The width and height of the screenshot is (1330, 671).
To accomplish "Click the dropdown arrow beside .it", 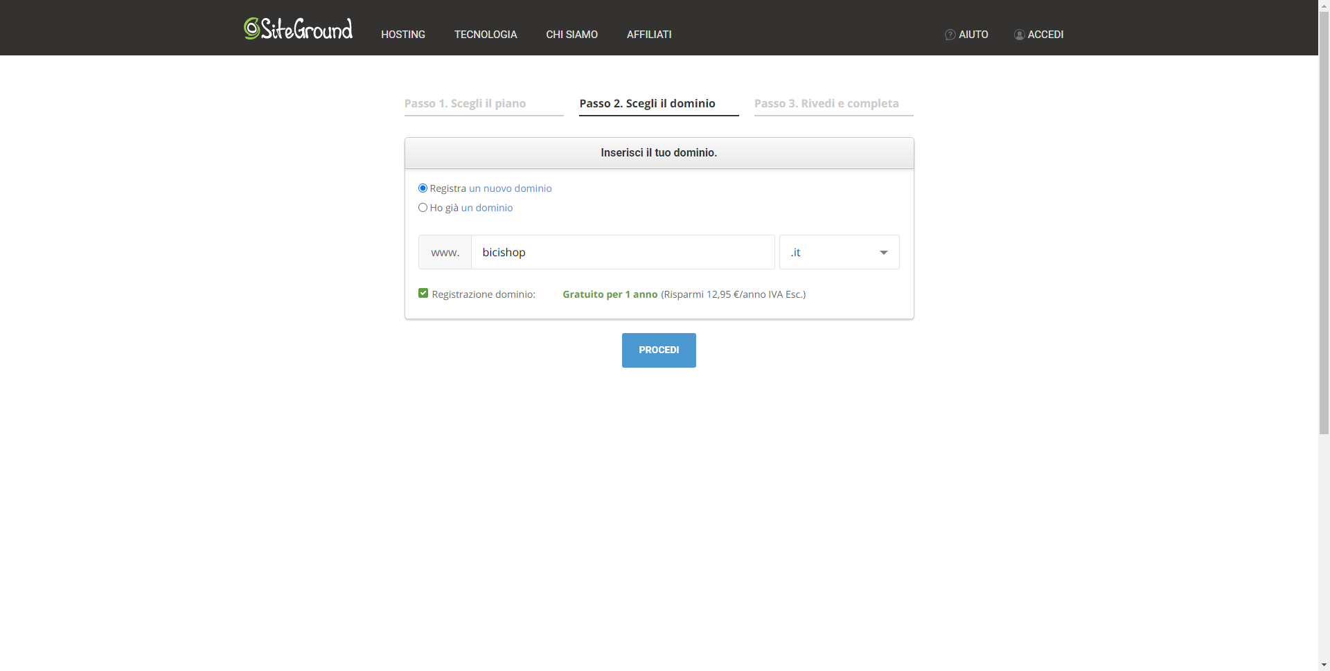I will coord(883,253).
